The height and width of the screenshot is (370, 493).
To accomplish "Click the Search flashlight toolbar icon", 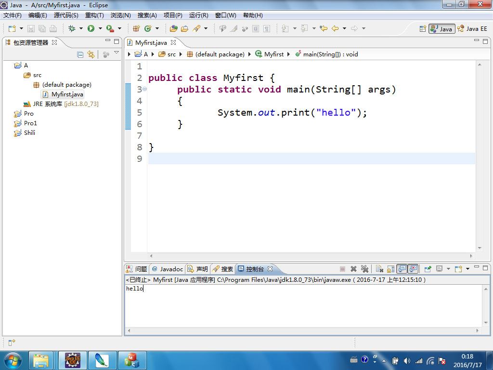I will 196,28.
